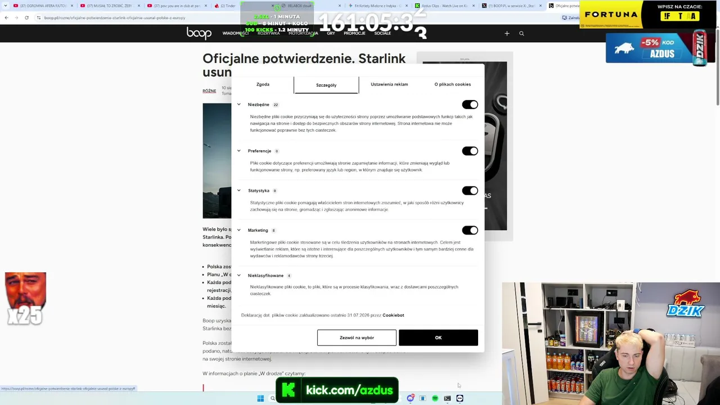The width and height of the screenshot is (720, 405).
Task: Click the Zezwól na wybór button
Action: coord(357,337)
